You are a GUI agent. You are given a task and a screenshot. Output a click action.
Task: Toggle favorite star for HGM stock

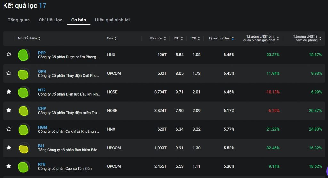[x=9, y=129]
